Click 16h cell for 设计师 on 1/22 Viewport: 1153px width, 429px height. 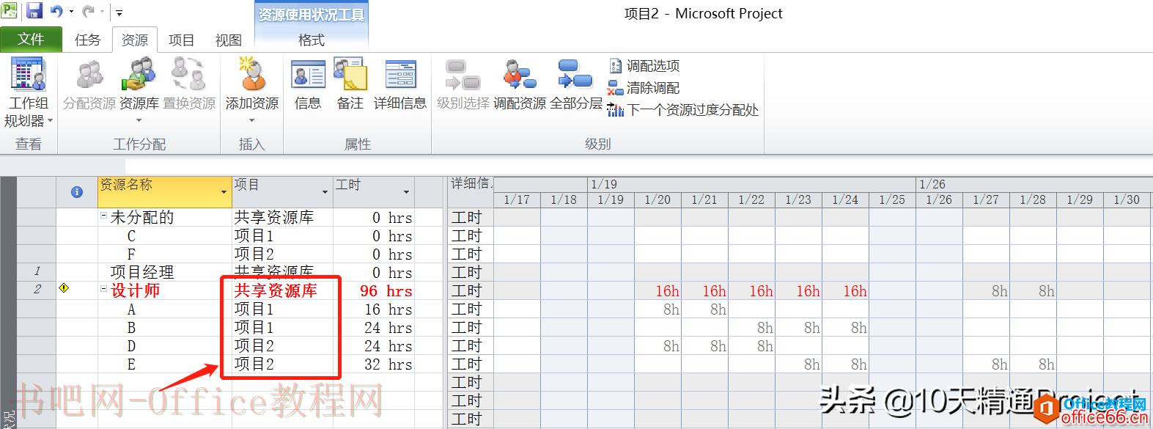tap(751, 290)
